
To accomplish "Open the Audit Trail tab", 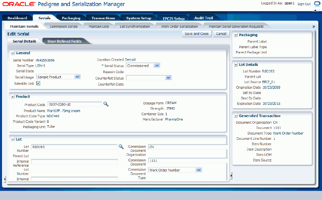I will [x=204, y=18].
